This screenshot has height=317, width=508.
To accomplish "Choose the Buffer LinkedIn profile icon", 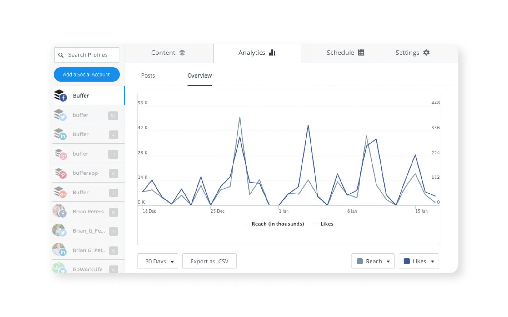I will 60,134.
